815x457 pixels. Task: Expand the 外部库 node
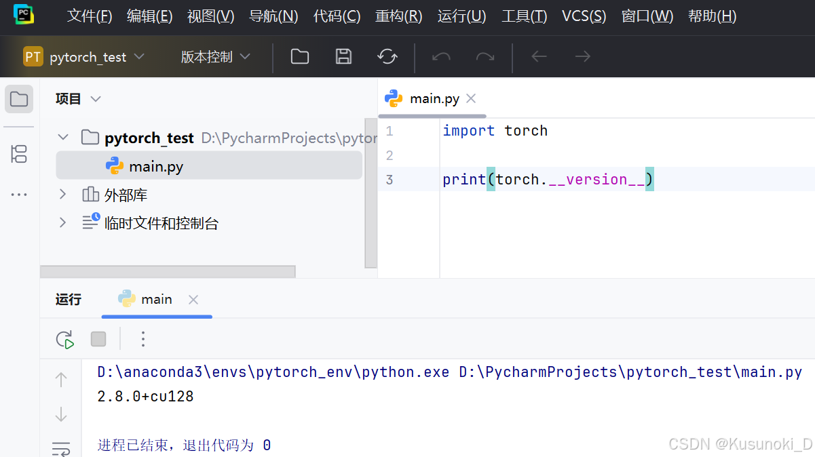point(63,195)
